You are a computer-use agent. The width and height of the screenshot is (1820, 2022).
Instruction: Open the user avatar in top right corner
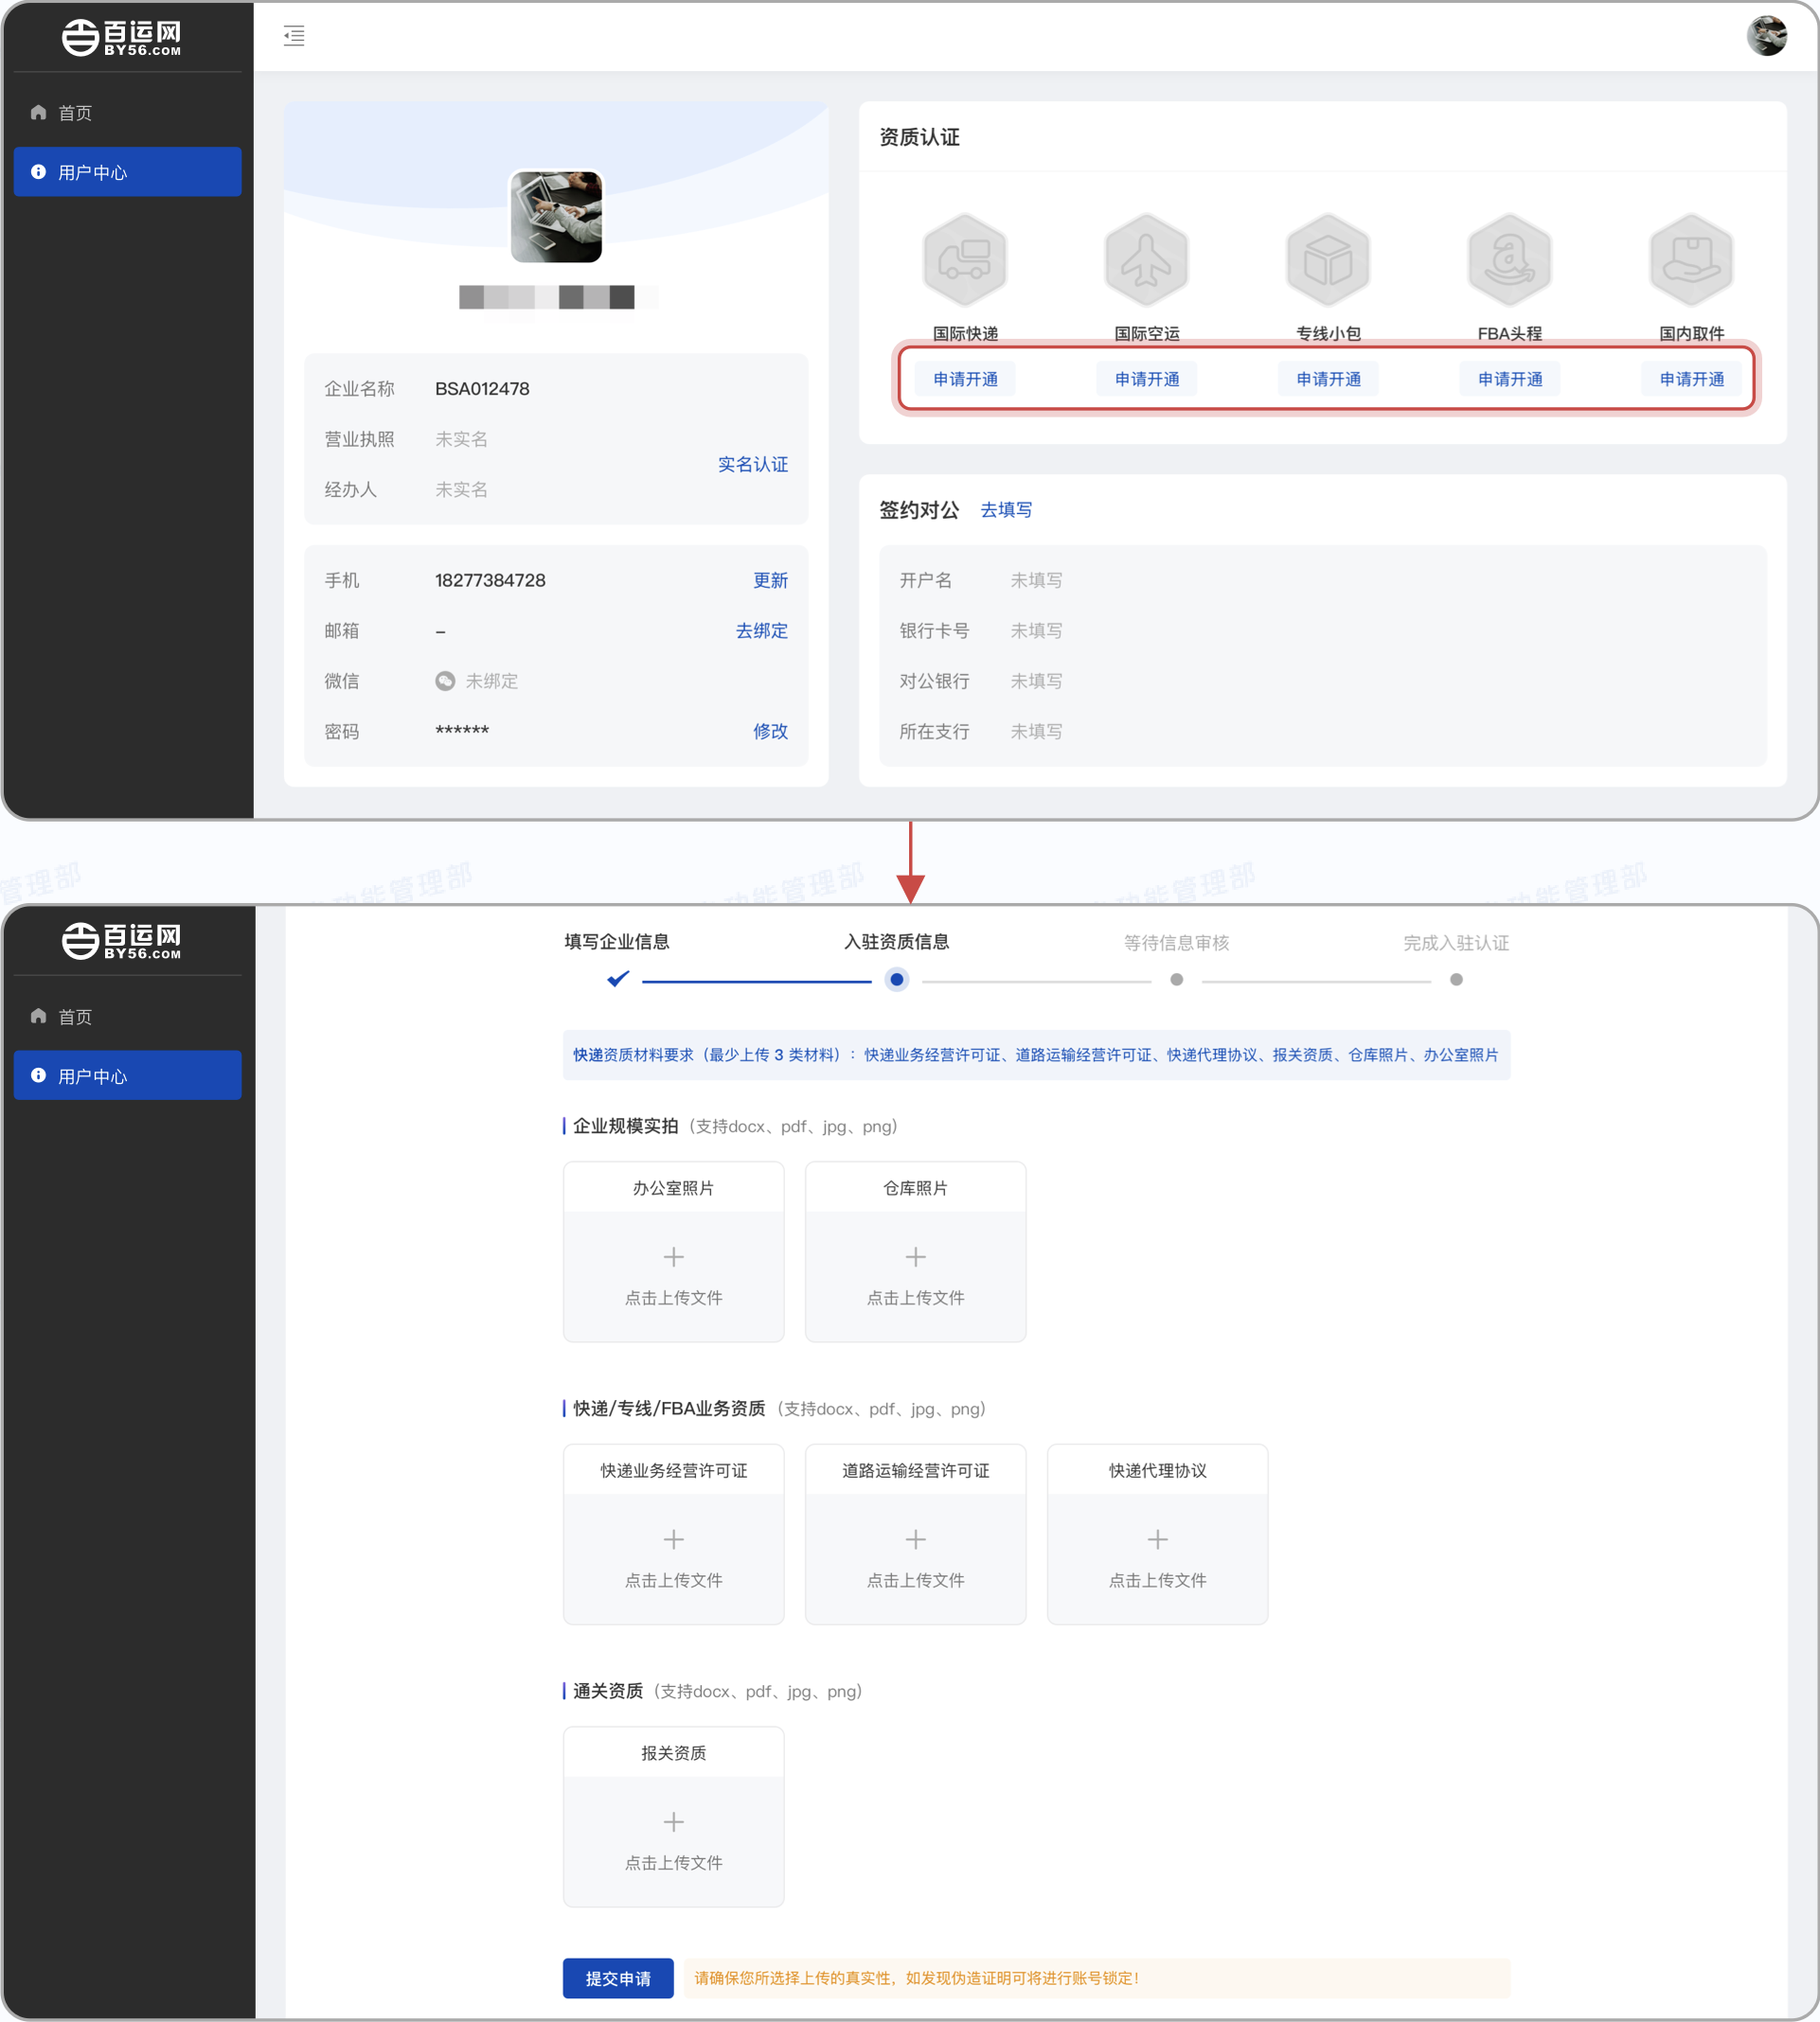click(1768, 36)
